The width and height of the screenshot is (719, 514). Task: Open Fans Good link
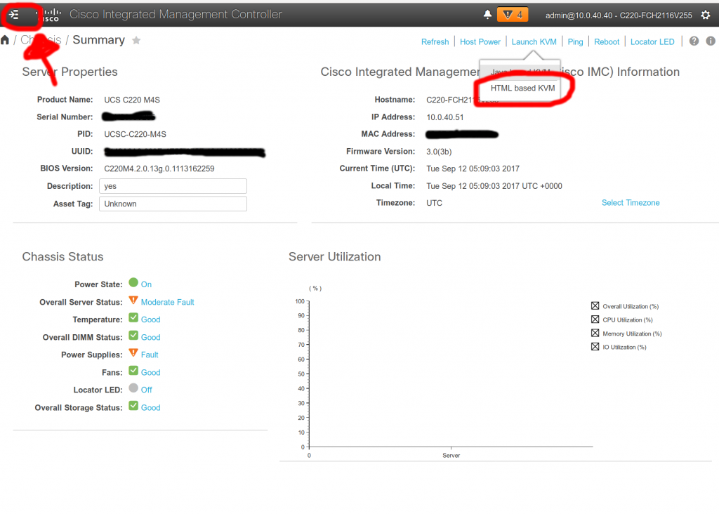pos(150,373)
